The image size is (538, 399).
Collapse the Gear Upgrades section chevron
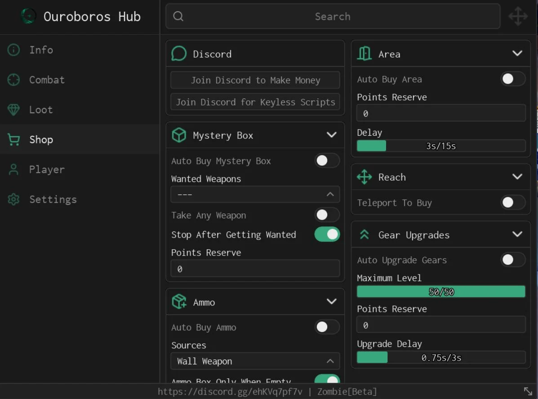pyautogui.click(x=517, y=234)
